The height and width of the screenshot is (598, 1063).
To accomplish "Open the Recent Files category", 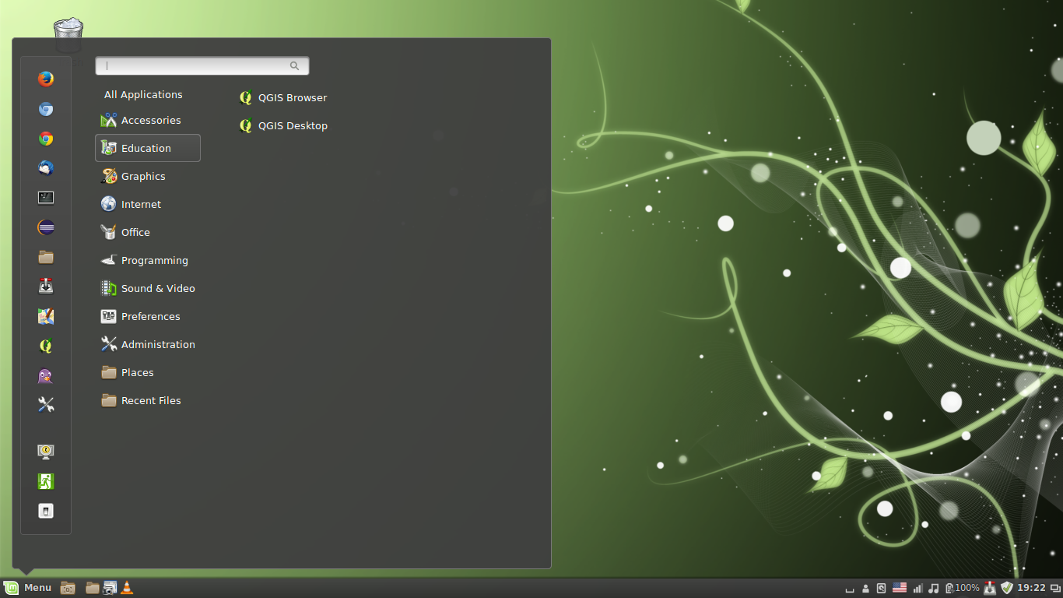I will click(x=148, y=400).
